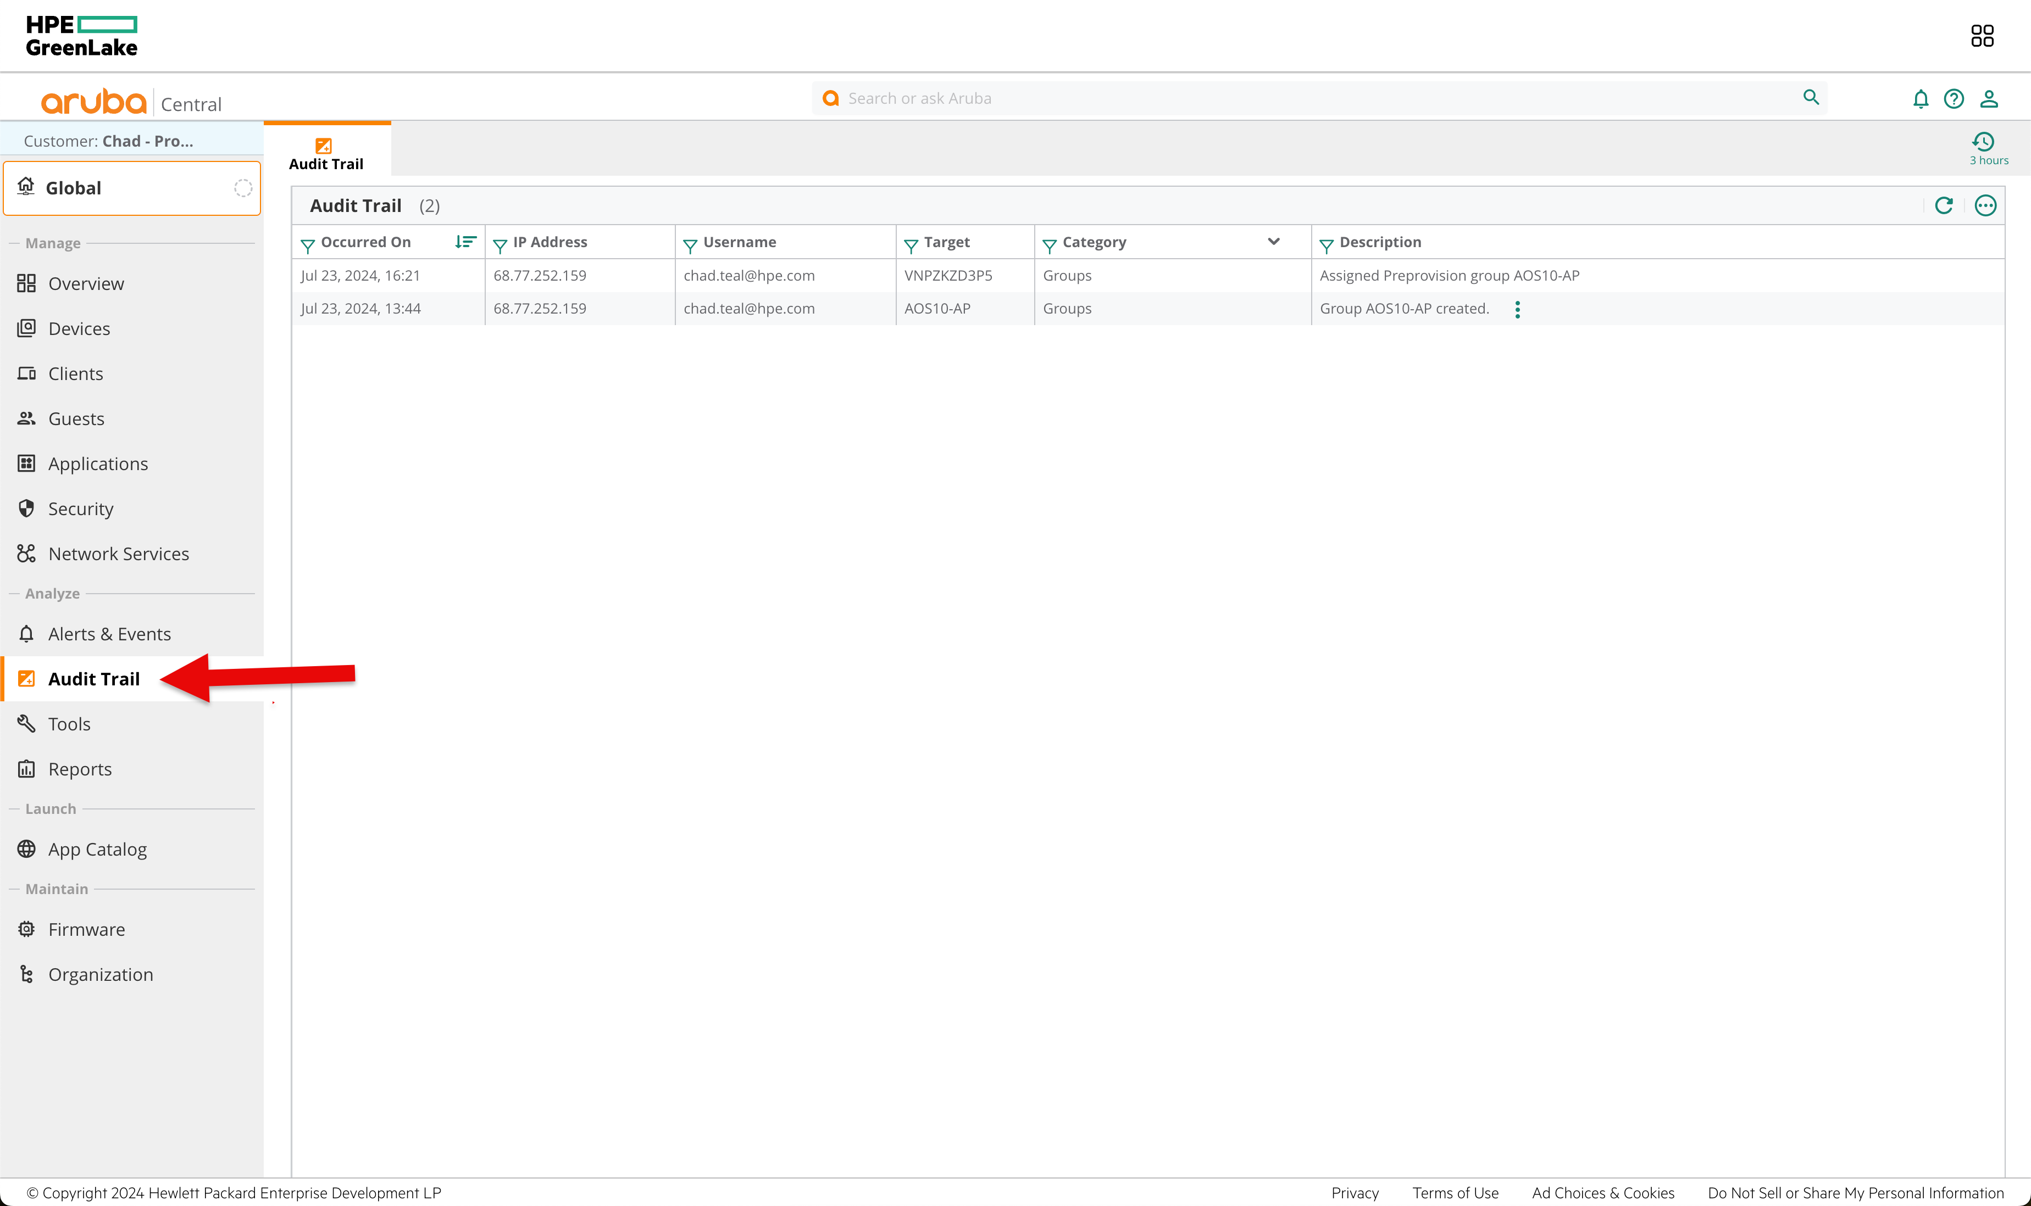Expand the Category column dropdown
This screenshot has width=2031, height=1206.
click(1273, 241)
